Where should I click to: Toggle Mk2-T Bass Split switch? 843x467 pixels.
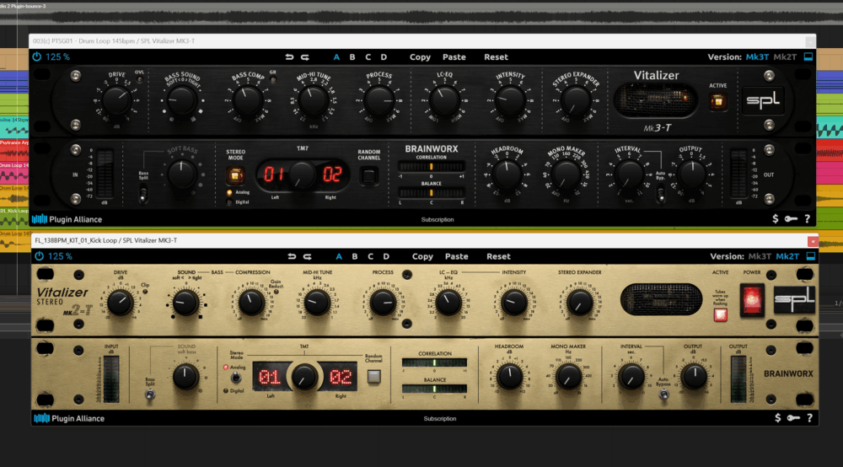tap(150, 395)
